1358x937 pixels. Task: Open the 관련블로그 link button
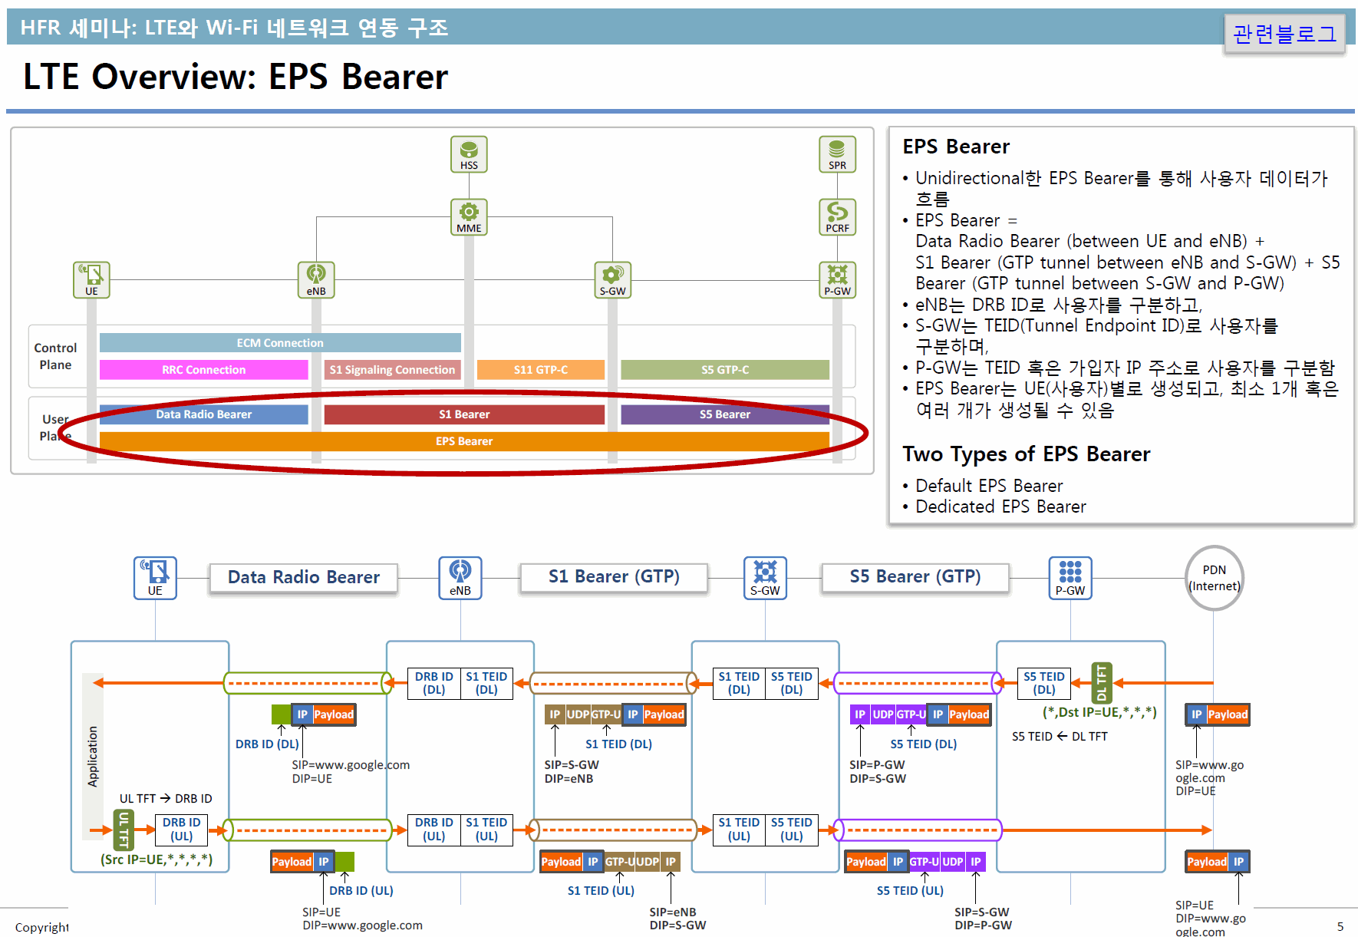click(x=1284, y=34)
